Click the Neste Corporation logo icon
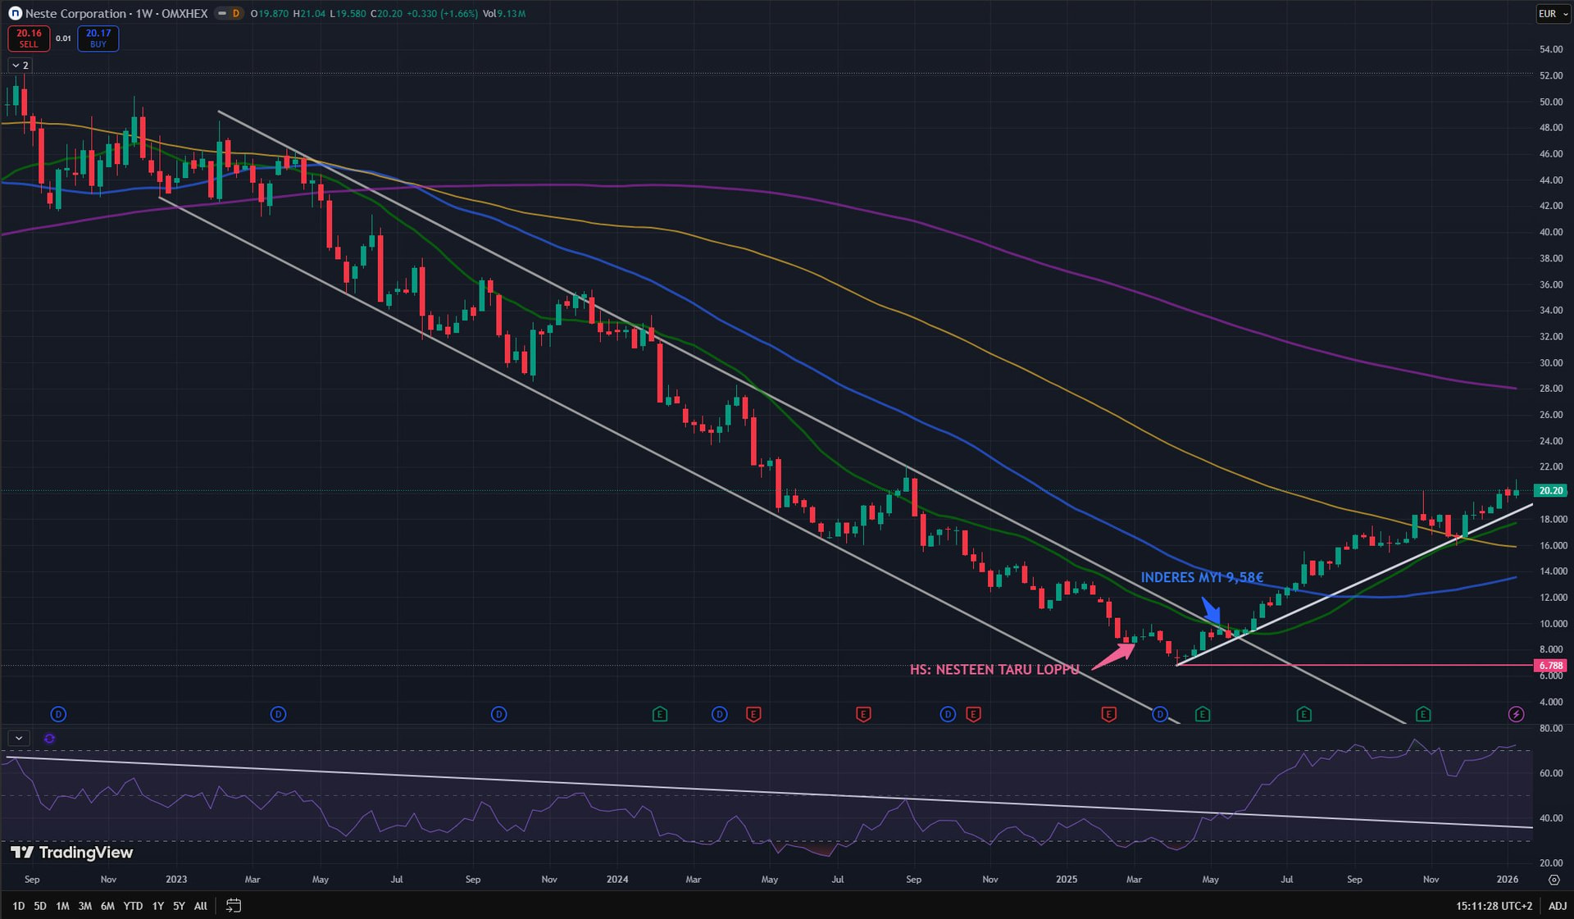This screenshot has height=919, width=1574. coord(14,13)
